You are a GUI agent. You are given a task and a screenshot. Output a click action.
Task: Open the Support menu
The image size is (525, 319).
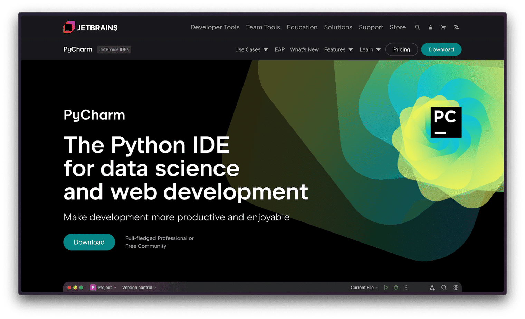[x=371, y=27]
